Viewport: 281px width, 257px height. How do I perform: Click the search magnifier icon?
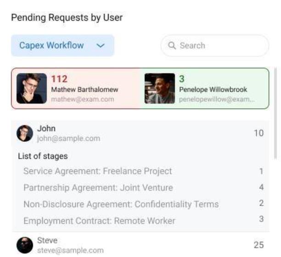point(173,46)
